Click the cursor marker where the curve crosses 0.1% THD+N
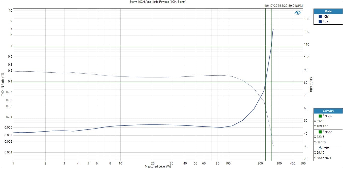This screenshot has width=344, height=169. pos(265,82)
